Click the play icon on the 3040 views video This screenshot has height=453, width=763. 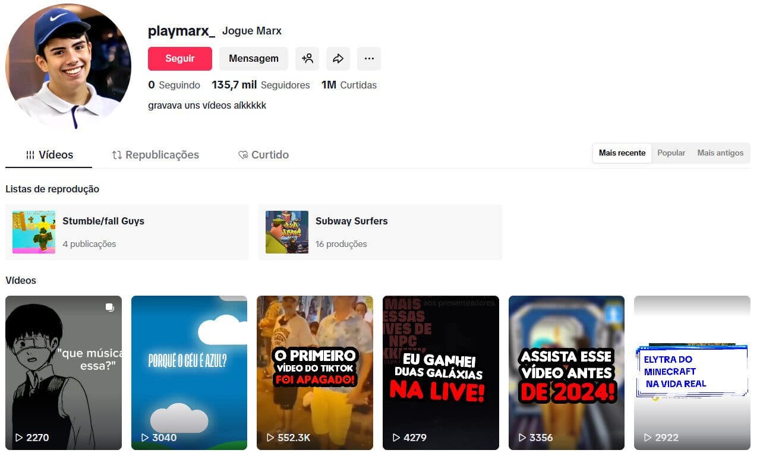(144, 438)
